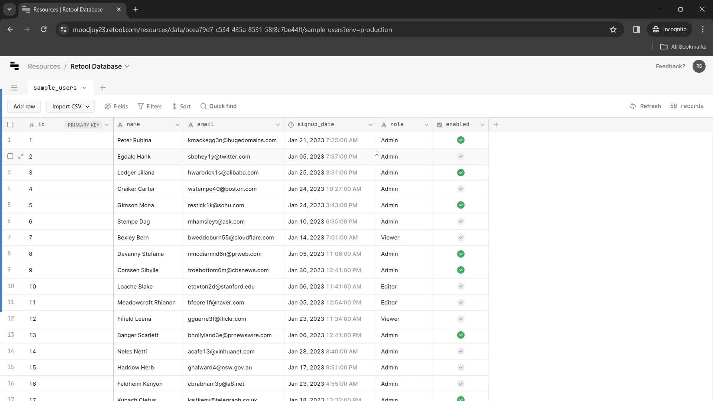Open the role column filter dropdown

click(426, 124)
